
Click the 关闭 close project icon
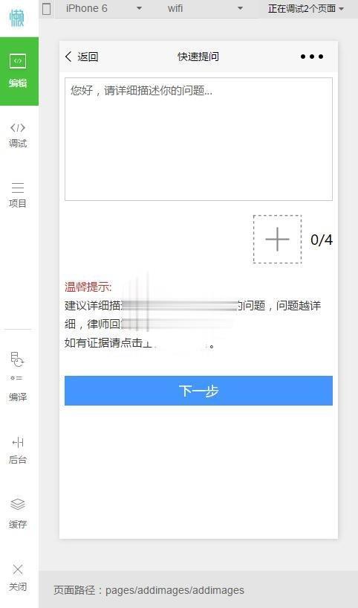(18, 577)
